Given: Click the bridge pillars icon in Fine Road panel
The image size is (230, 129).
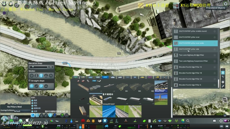Looking at the screenshot, I should (x=46, y=86).
